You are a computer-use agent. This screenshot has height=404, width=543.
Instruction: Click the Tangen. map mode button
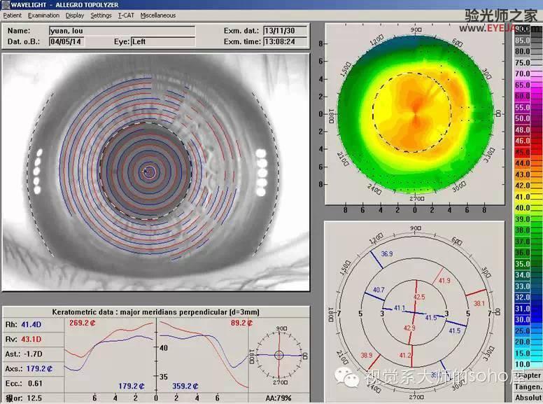click(x=528, y=386)
